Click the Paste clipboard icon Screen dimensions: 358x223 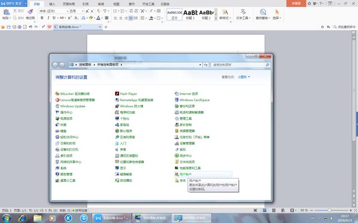(x=6, y=12)
